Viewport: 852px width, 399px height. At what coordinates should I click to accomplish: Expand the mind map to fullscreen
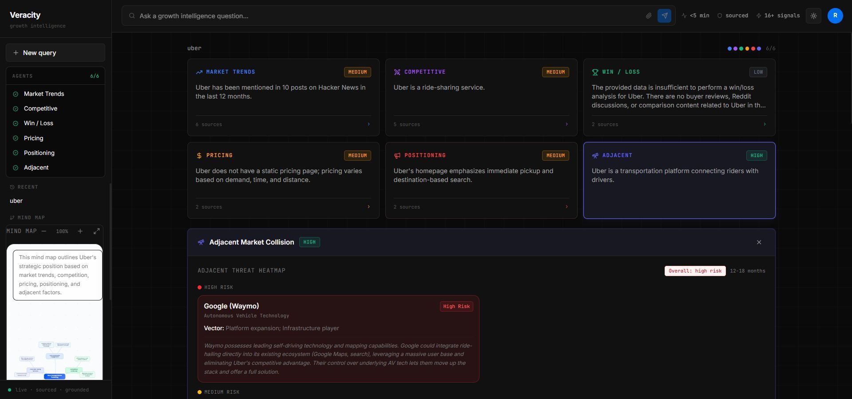pos(96,231)
